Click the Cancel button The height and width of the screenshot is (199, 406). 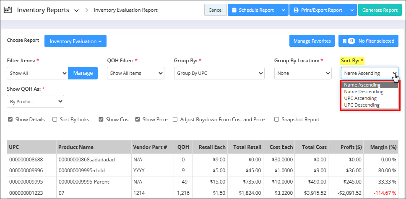(x=216, y=10)
